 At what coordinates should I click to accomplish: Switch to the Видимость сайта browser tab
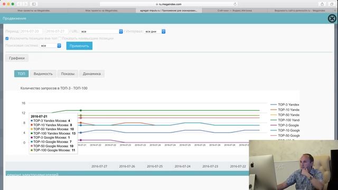pyautogui.click(x=300, y=11)
